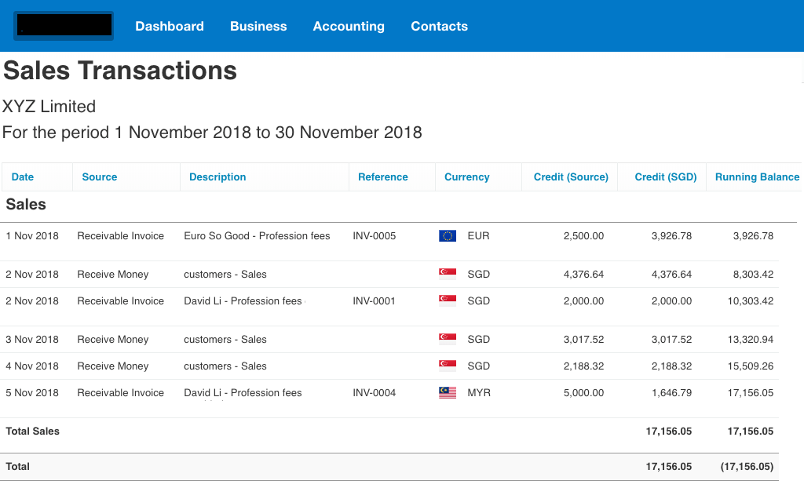The height and width of the screenshot is (488, 804).
Task: Click Singapore flag in the 3 Nov row
Action: click(x=448, y=339)
